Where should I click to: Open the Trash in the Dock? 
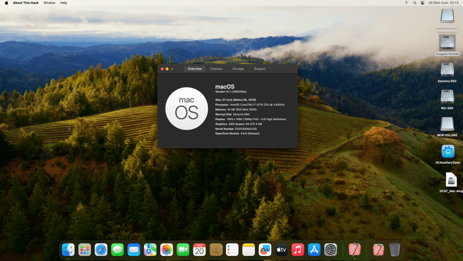pyautogui.click(x=394, y=250)
